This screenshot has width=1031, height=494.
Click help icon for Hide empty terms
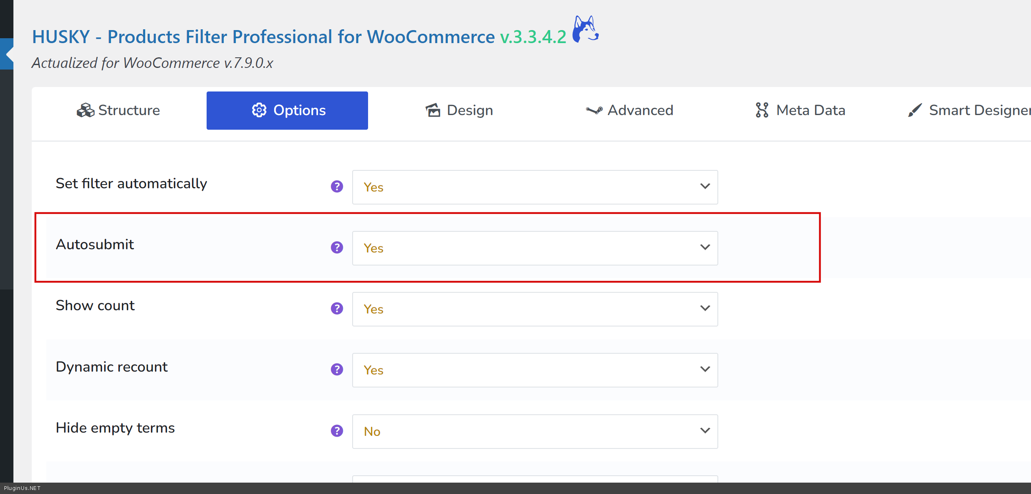coord(337,431)
